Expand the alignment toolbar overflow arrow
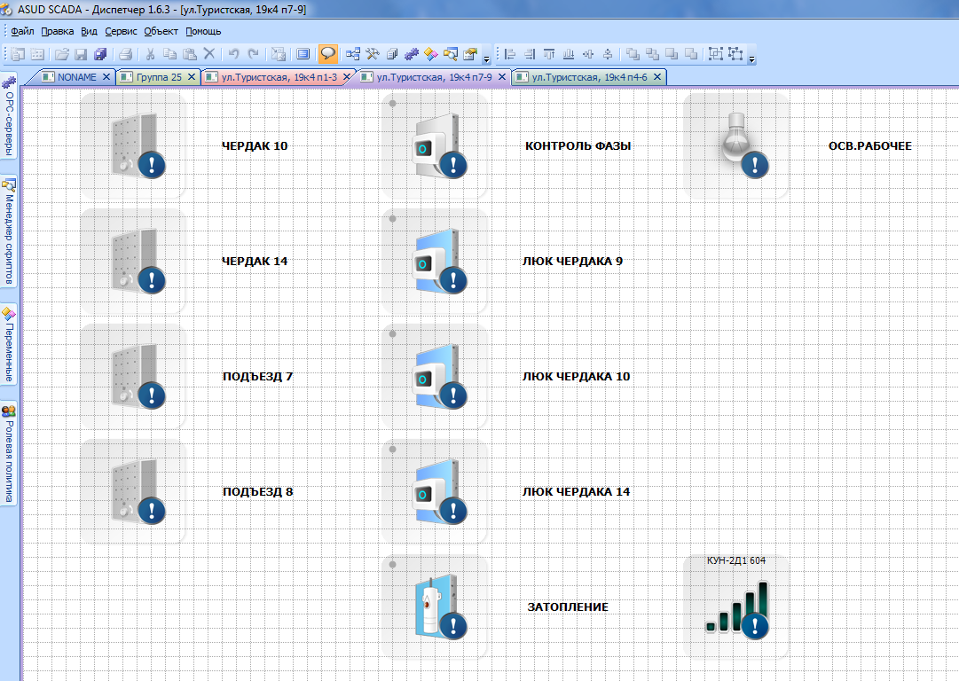 (752, 59)
